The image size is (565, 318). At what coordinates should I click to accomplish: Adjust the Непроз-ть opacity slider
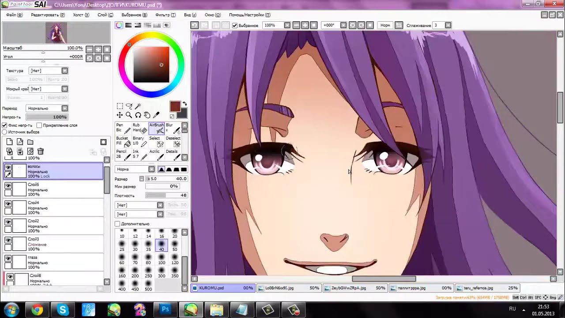pyautogui.click(x=46, y=117)
